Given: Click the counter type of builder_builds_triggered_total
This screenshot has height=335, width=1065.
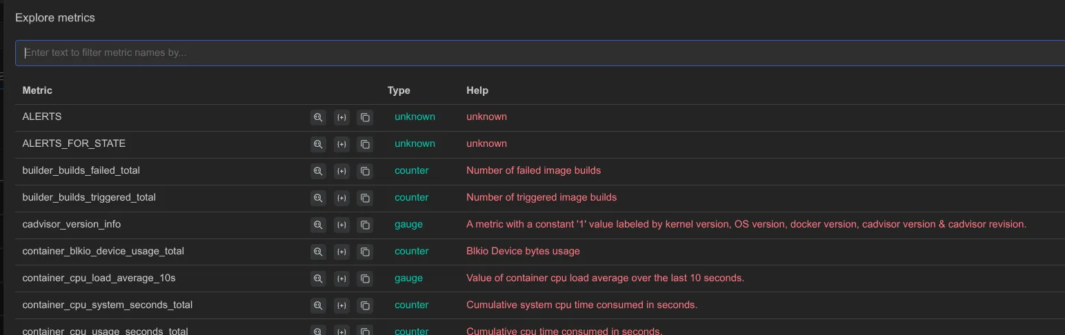Looking at the screenshot, I should 412,197.
